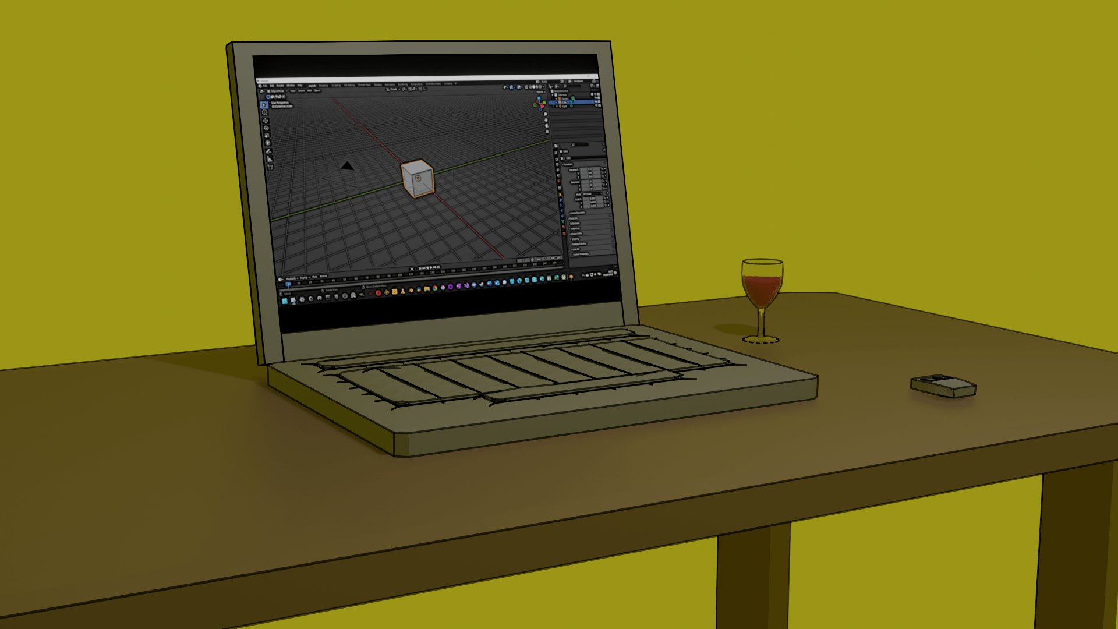
Task: Click the wrench Modifier Properties tab icon
Action: pyautogui.click(x=560, y=201)
